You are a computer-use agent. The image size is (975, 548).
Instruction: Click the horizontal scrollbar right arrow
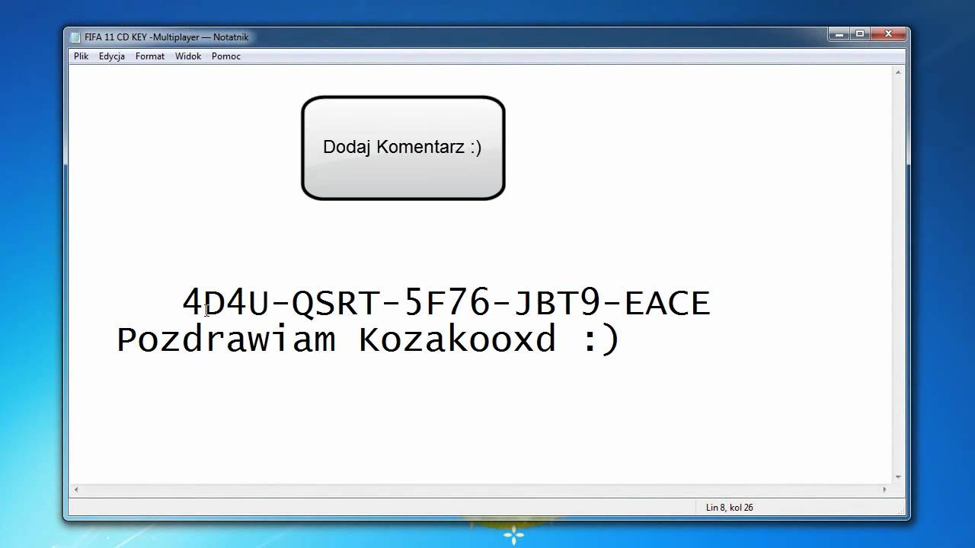tap(885, 489)
